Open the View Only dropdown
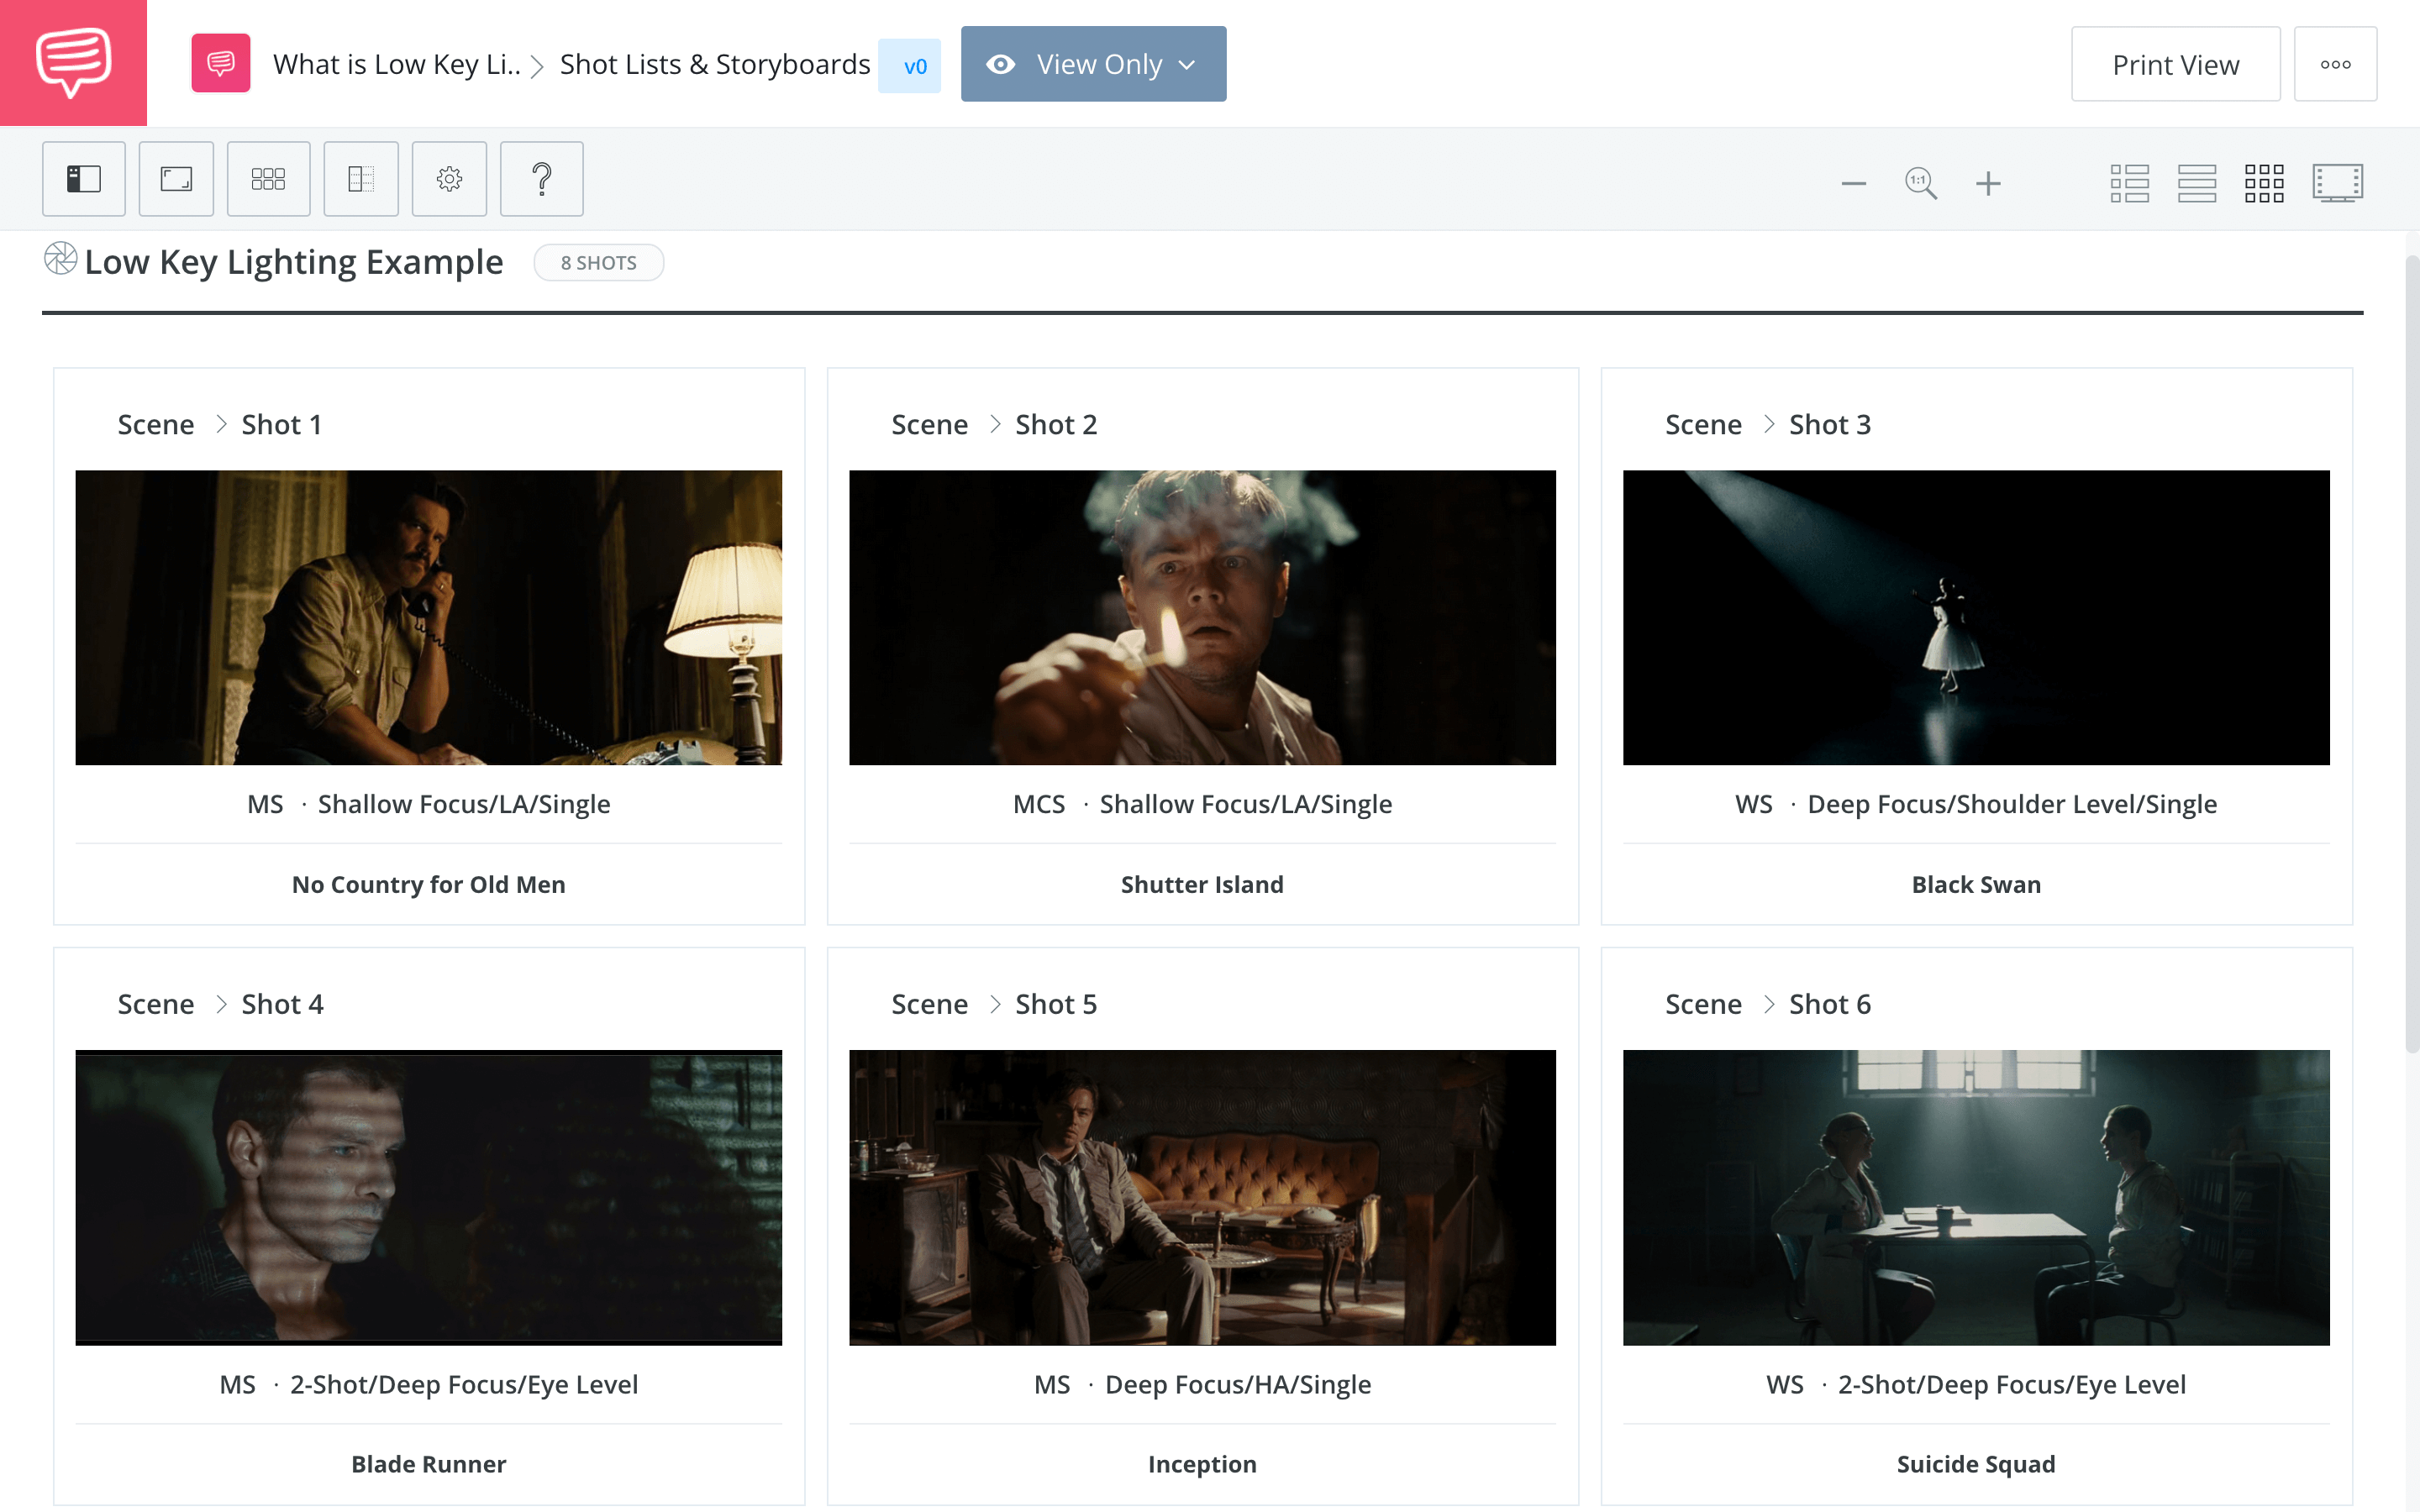The image size is (2420, 1512). (x=1093, y=64)
